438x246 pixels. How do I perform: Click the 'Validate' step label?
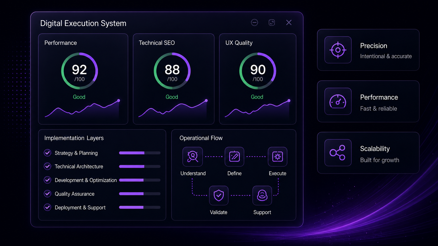click(x=218, y=212)
